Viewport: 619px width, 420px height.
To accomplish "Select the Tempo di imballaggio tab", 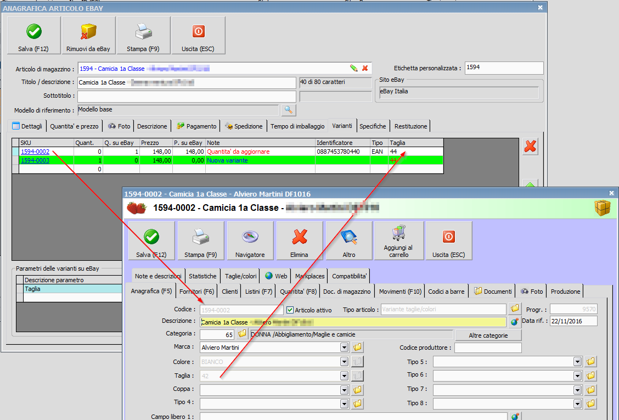I will click(x=297, y=126).
